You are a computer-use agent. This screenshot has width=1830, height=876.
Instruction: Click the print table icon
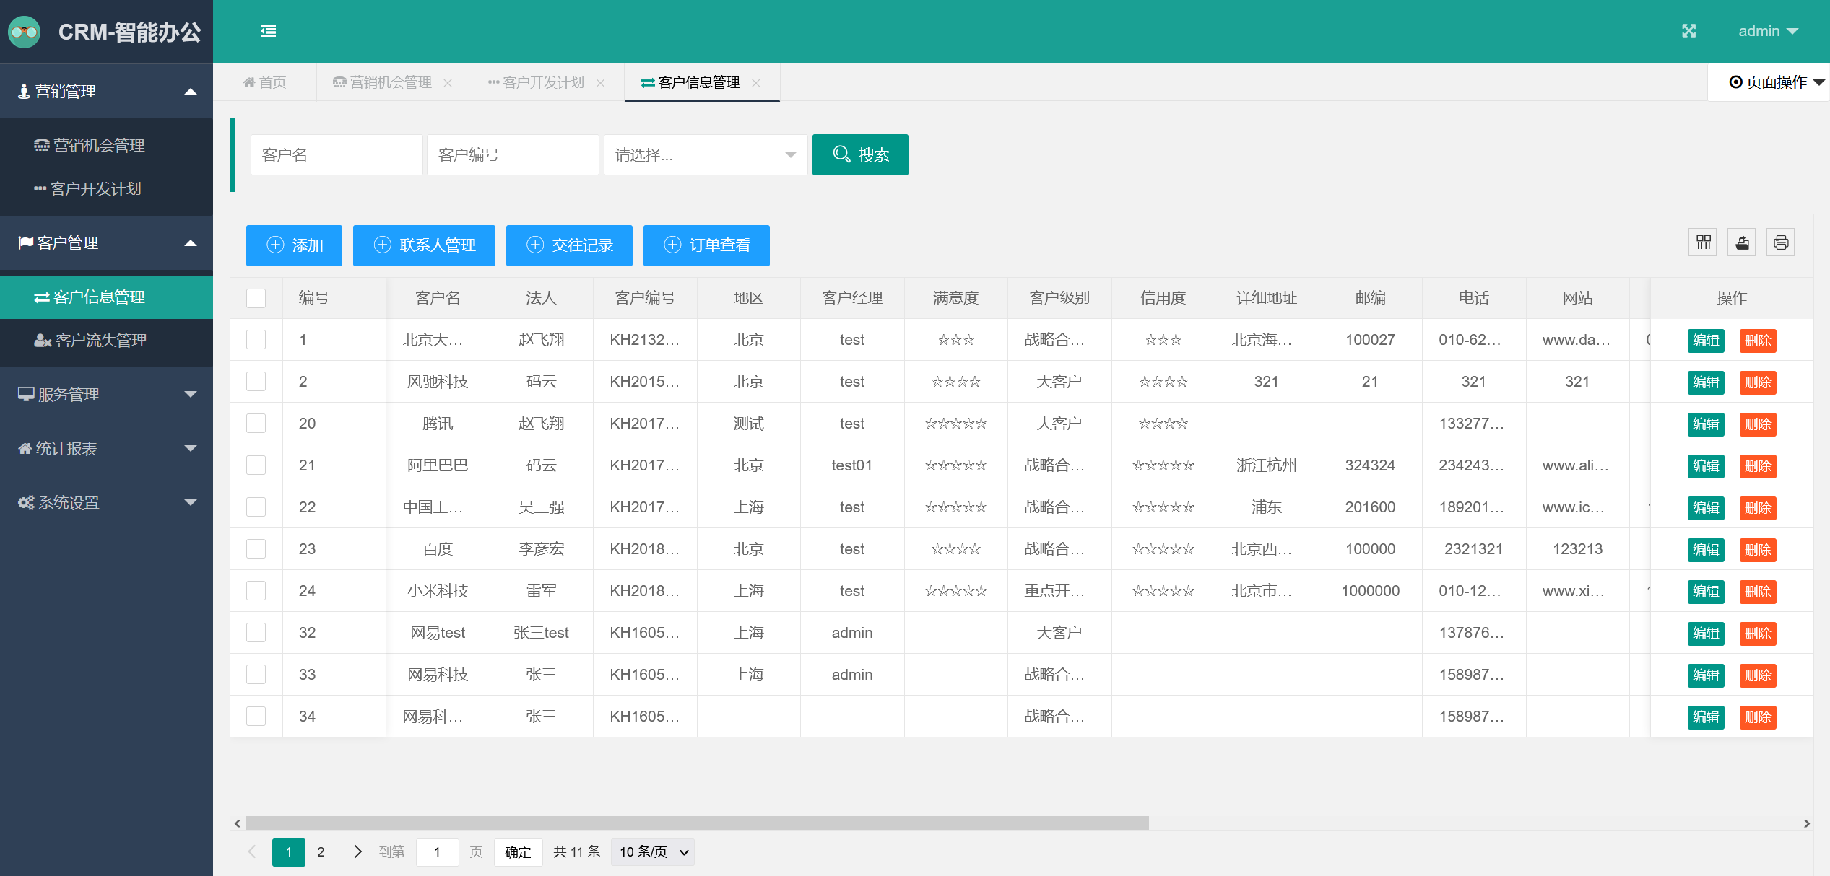click(x=1781, y=242)
